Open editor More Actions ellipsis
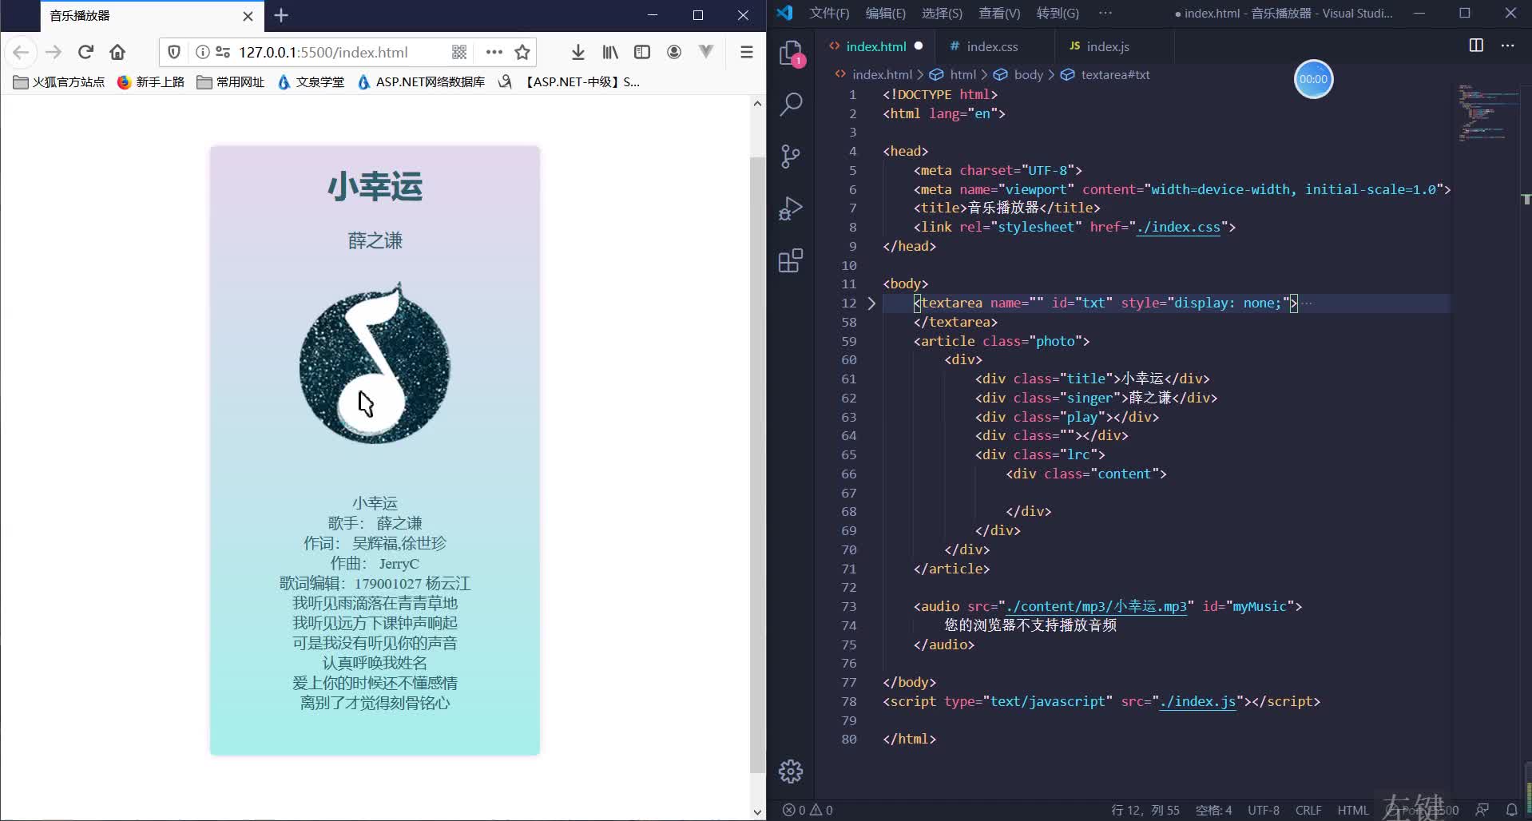The image size is (1532, 821). coord(1508,46)
